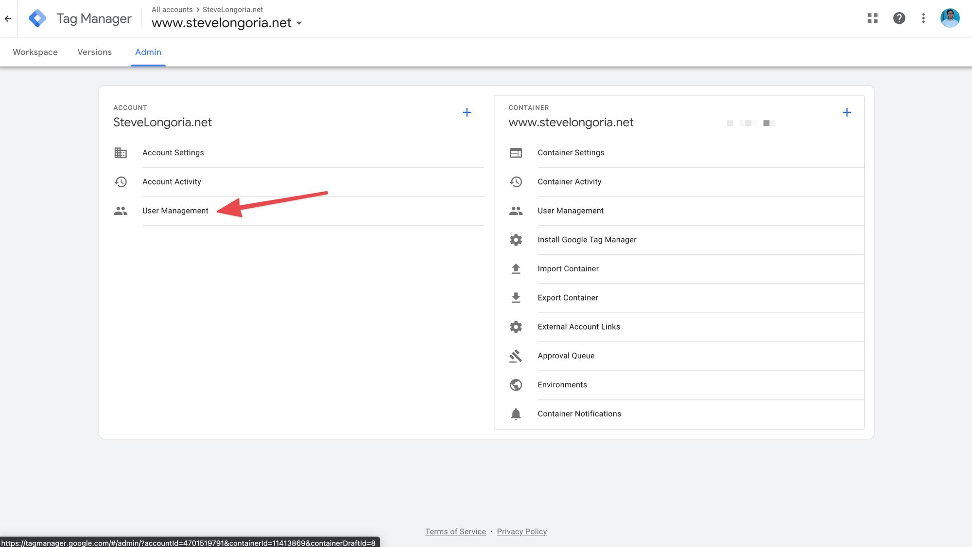The width and height of the screenshot is (972, 547).
Task: Click the Import Container upload icon
Action: click(x=516, y=268)
